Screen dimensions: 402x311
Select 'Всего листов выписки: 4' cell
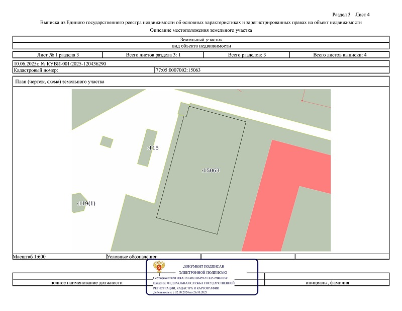pyautogui.click(x=340, y=54)
